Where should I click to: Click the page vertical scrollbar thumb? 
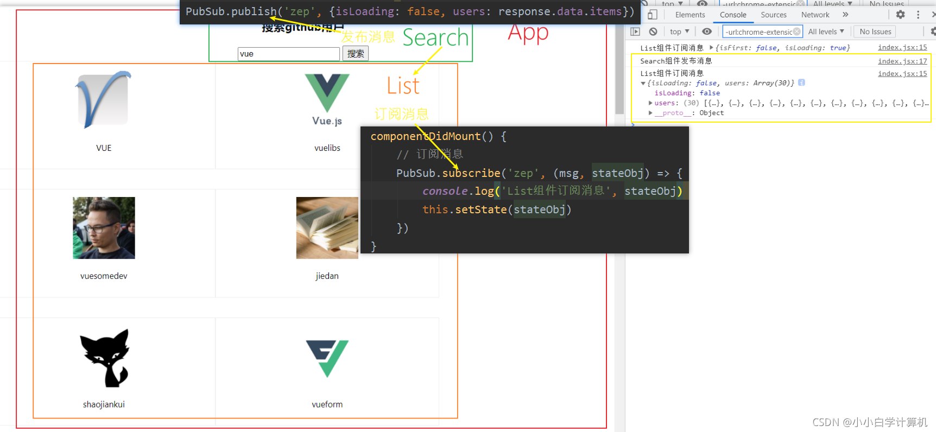point(619,70)
